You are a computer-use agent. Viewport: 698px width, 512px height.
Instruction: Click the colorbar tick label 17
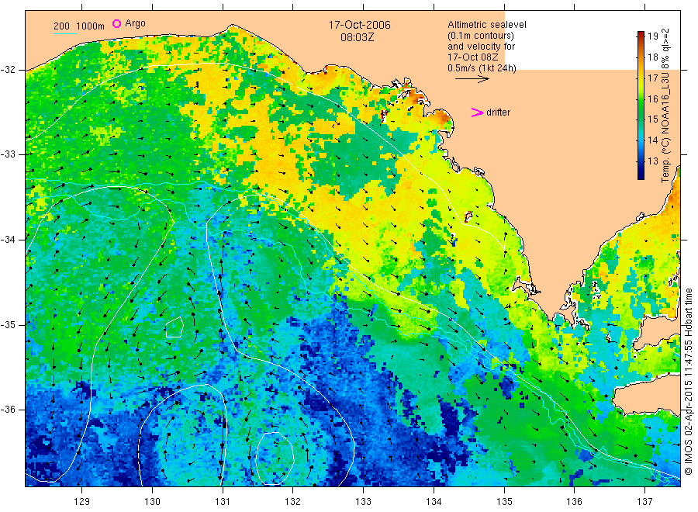click(x=652, y=78)
